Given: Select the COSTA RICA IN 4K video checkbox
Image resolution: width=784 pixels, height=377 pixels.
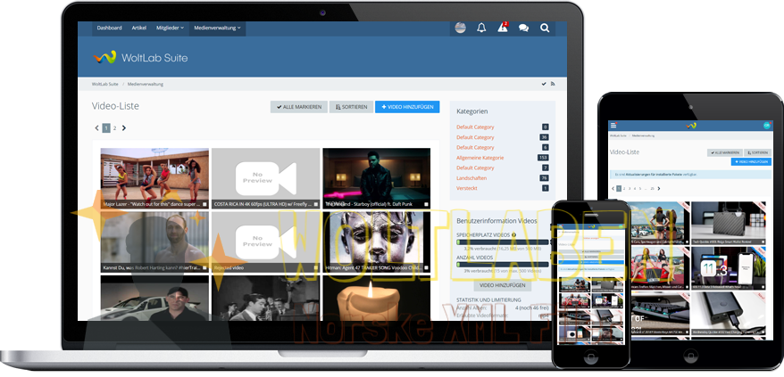Looking at the screenshot, I should (315, 204).
